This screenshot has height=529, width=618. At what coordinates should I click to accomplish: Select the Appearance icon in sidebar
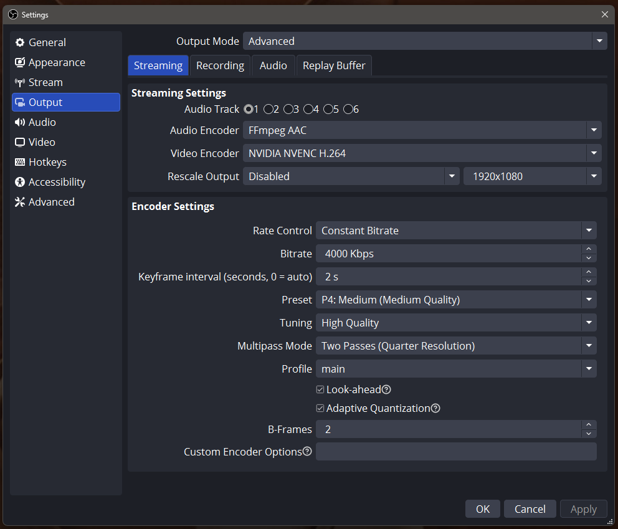pos(20,62)
